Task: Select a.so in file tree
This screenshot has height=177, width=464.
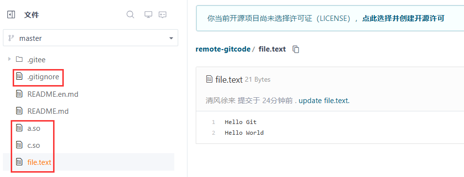Action: pyautogui.click(x=34, y=128)
